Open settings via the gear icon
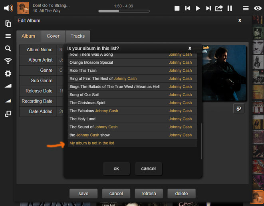Screen dimensions: 264x206 8,73
